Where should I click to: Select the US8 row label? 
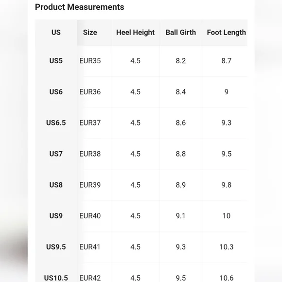coord(56,185)
